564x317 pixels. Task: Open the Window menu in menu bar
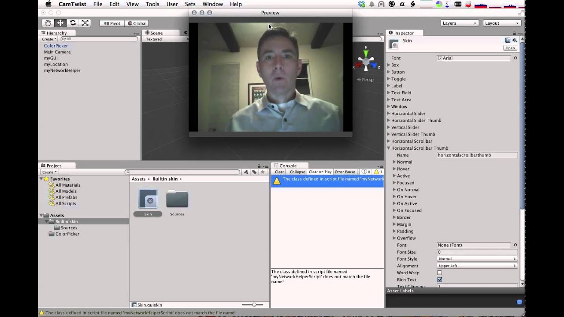click(212, 4)
